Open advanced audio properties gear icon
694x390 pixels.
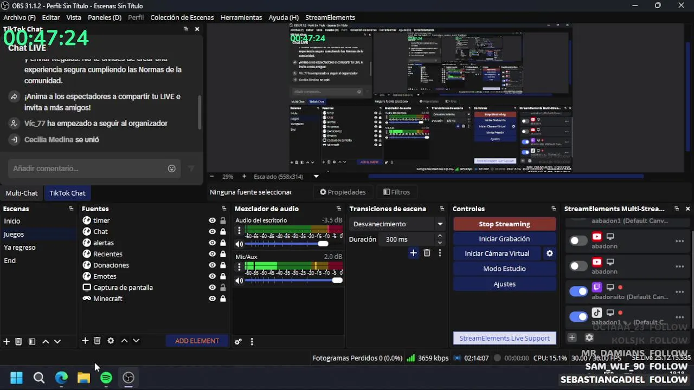click(238, 341)
